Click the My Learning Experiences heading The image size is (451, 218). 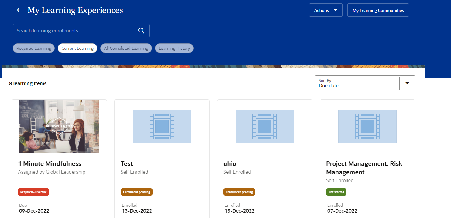coord(75,10)
